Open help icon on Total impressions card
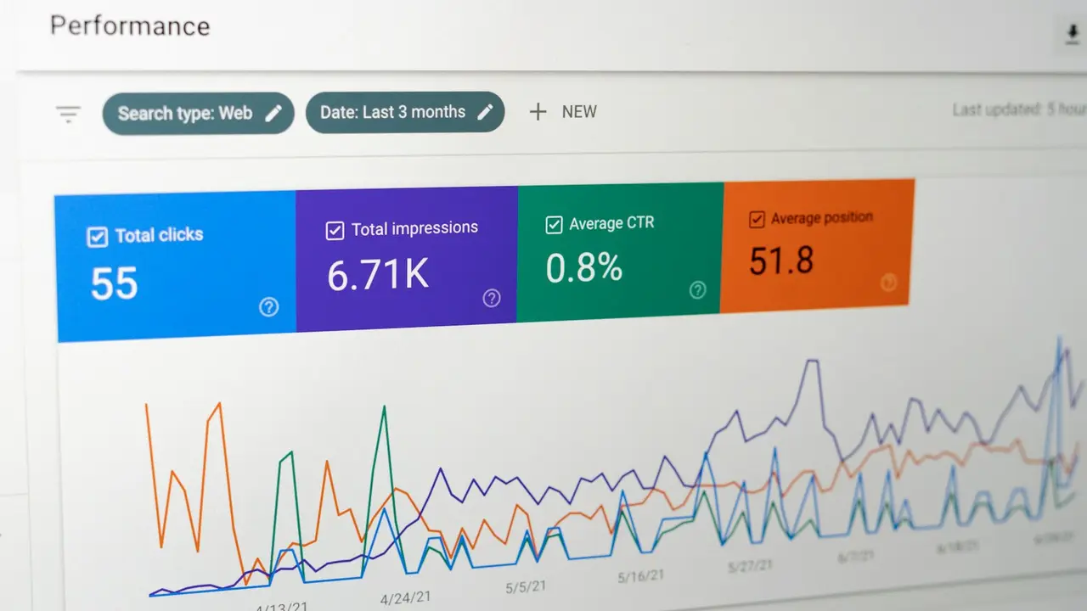Screen dimensions: 1087x611 492,298
